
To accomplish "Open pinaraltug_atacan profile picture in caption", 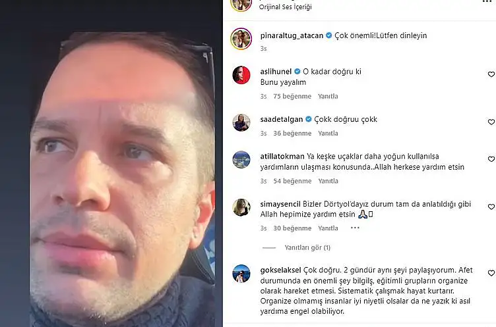I will pyautogui.click(x=241, y=39).
